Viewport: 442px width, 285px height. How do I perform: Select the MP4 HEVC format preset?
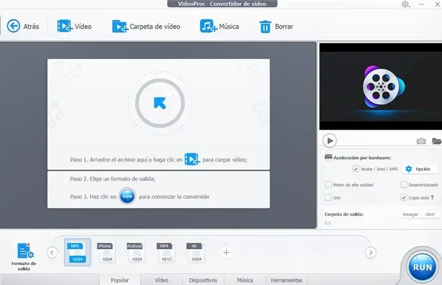[167, 252]
